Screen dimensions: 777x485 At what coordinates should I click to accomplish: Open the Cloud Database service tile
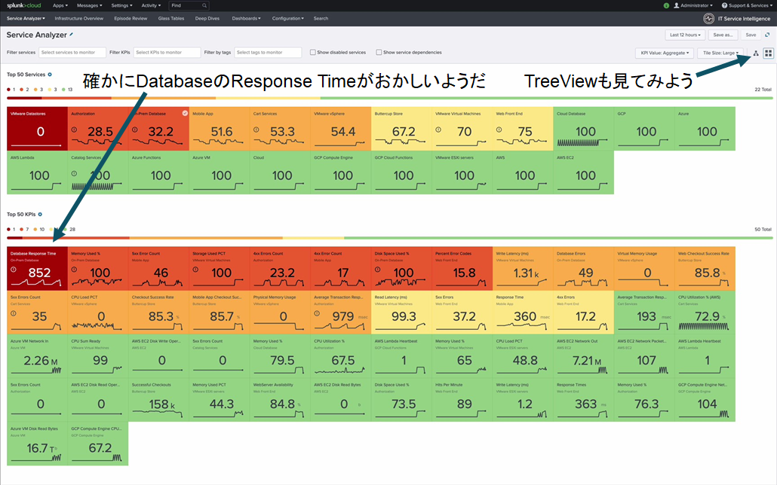tap(583, 129)
